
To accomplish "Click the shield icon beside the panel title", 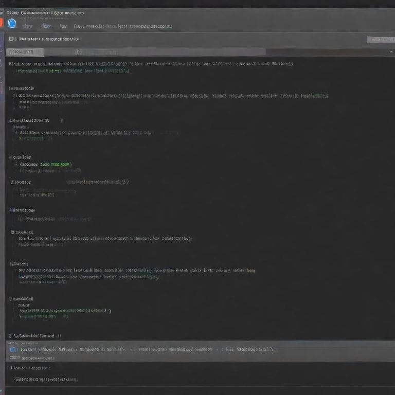I will coord(11,39).
